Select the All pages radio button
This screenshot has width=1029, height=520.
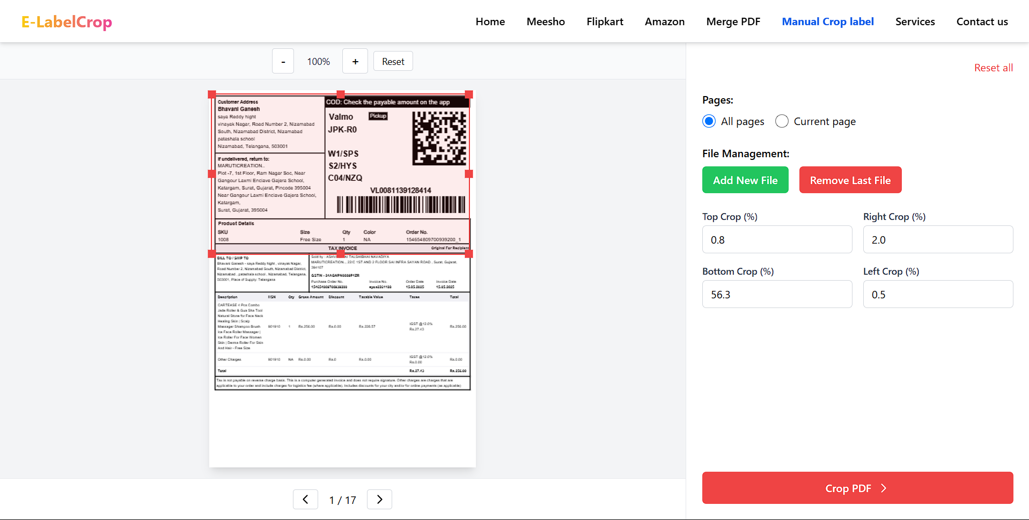click(708, 121)
